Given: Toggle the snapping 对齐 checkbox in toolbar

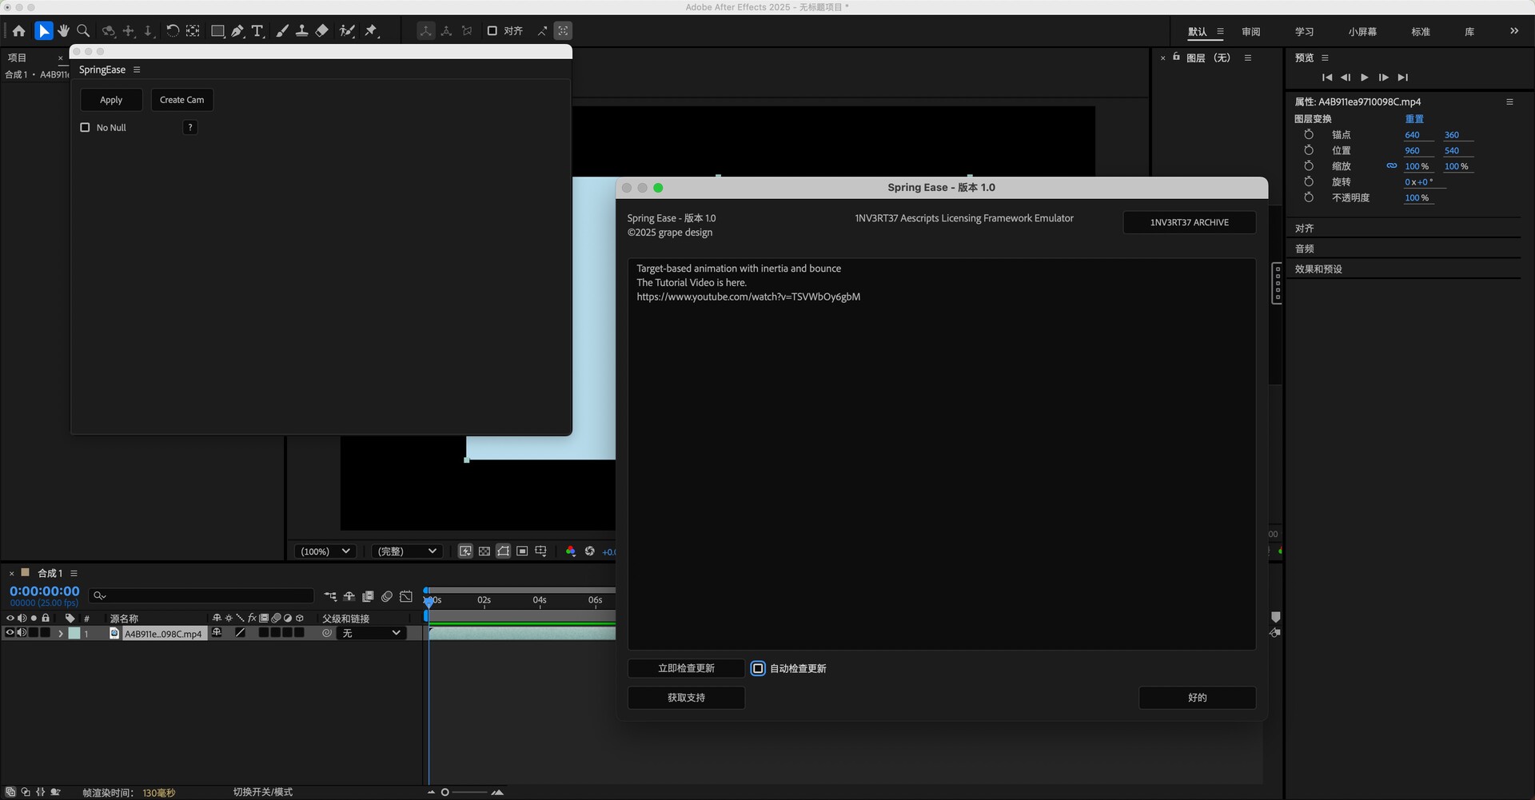Looking at the screenshot, I should point(492,31).
